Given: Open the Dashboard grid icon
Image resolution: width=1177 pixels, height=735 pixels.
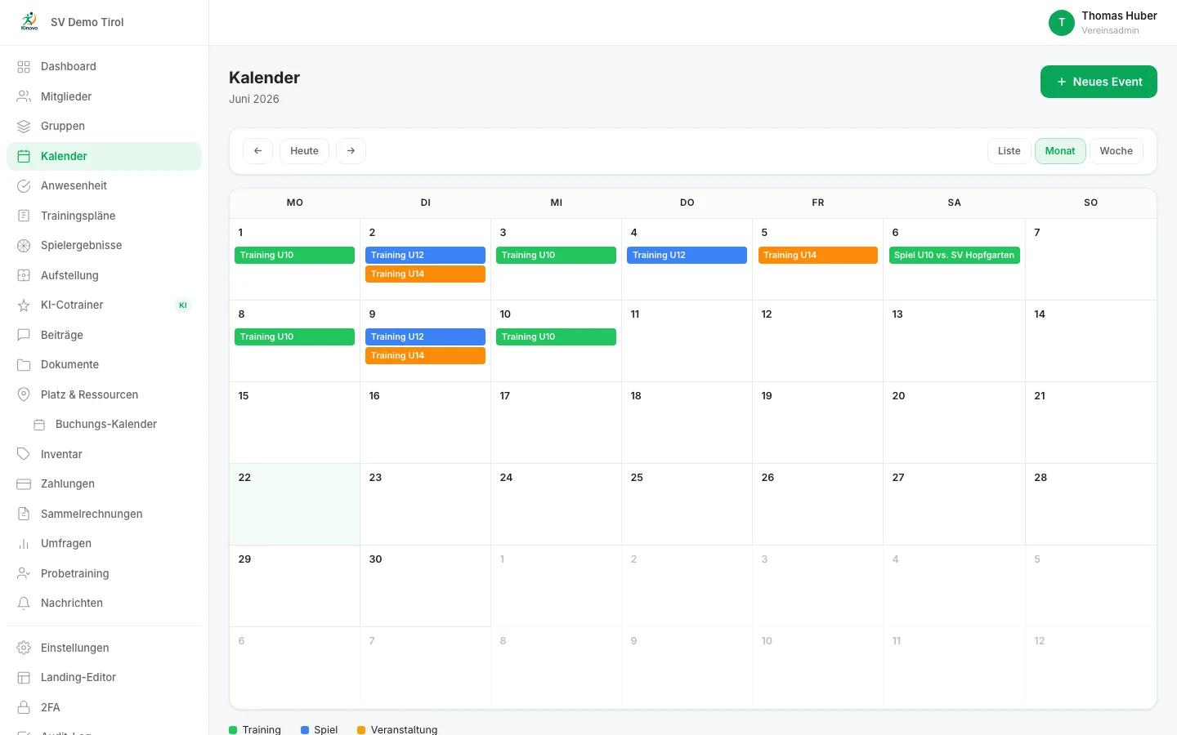Looking at the screenshot, I should [24, 67].
